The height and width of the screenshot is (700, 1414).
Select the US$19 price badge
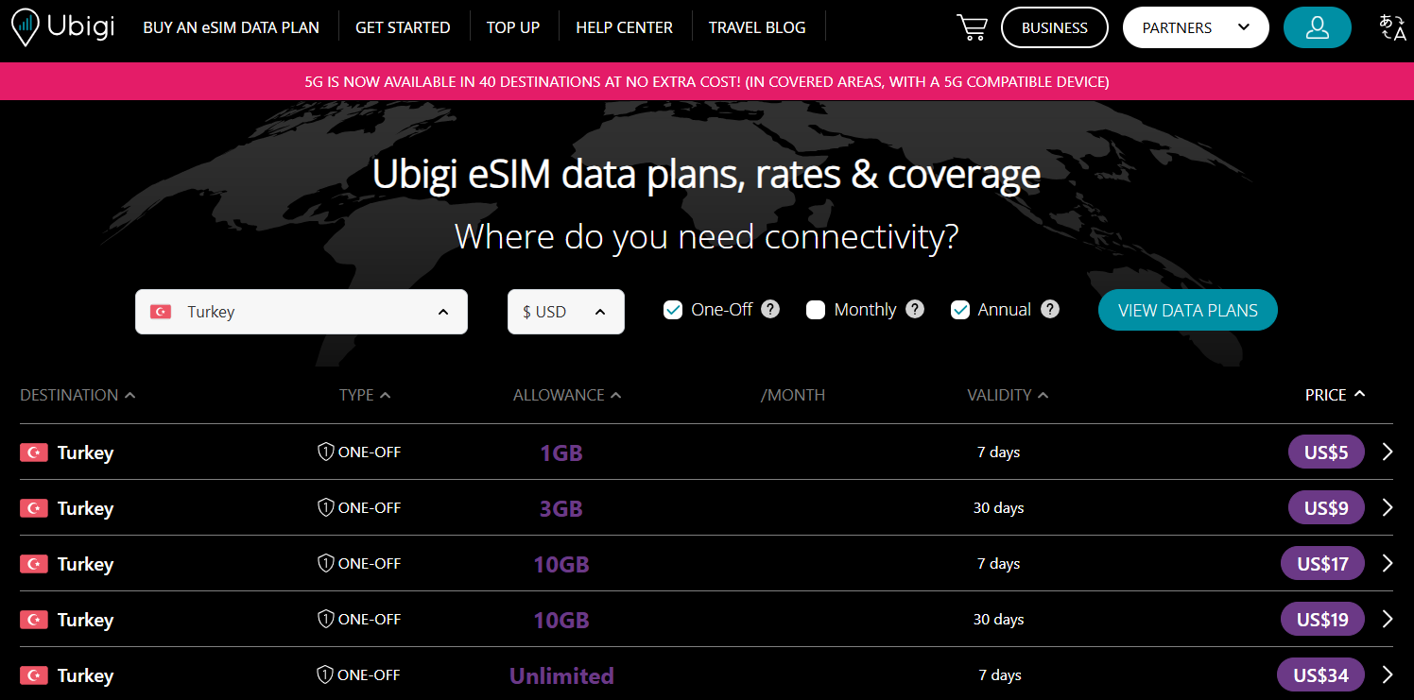[x=1322, y=620]
